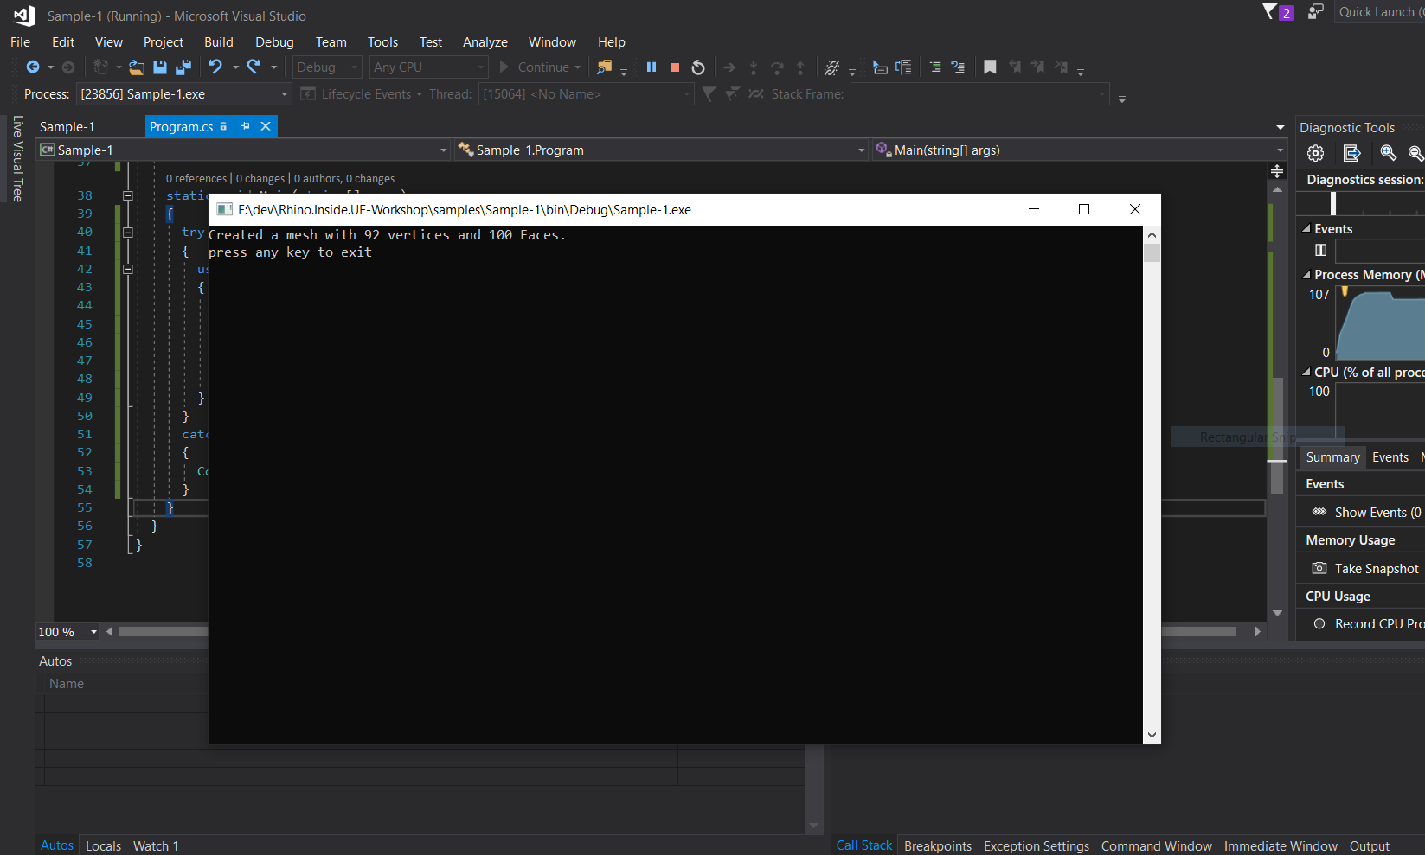This screenshot has height=855, width=1425.
Task: Switch to the Events tab in Diagnostic Tools
Action: tap(1390, 457)
